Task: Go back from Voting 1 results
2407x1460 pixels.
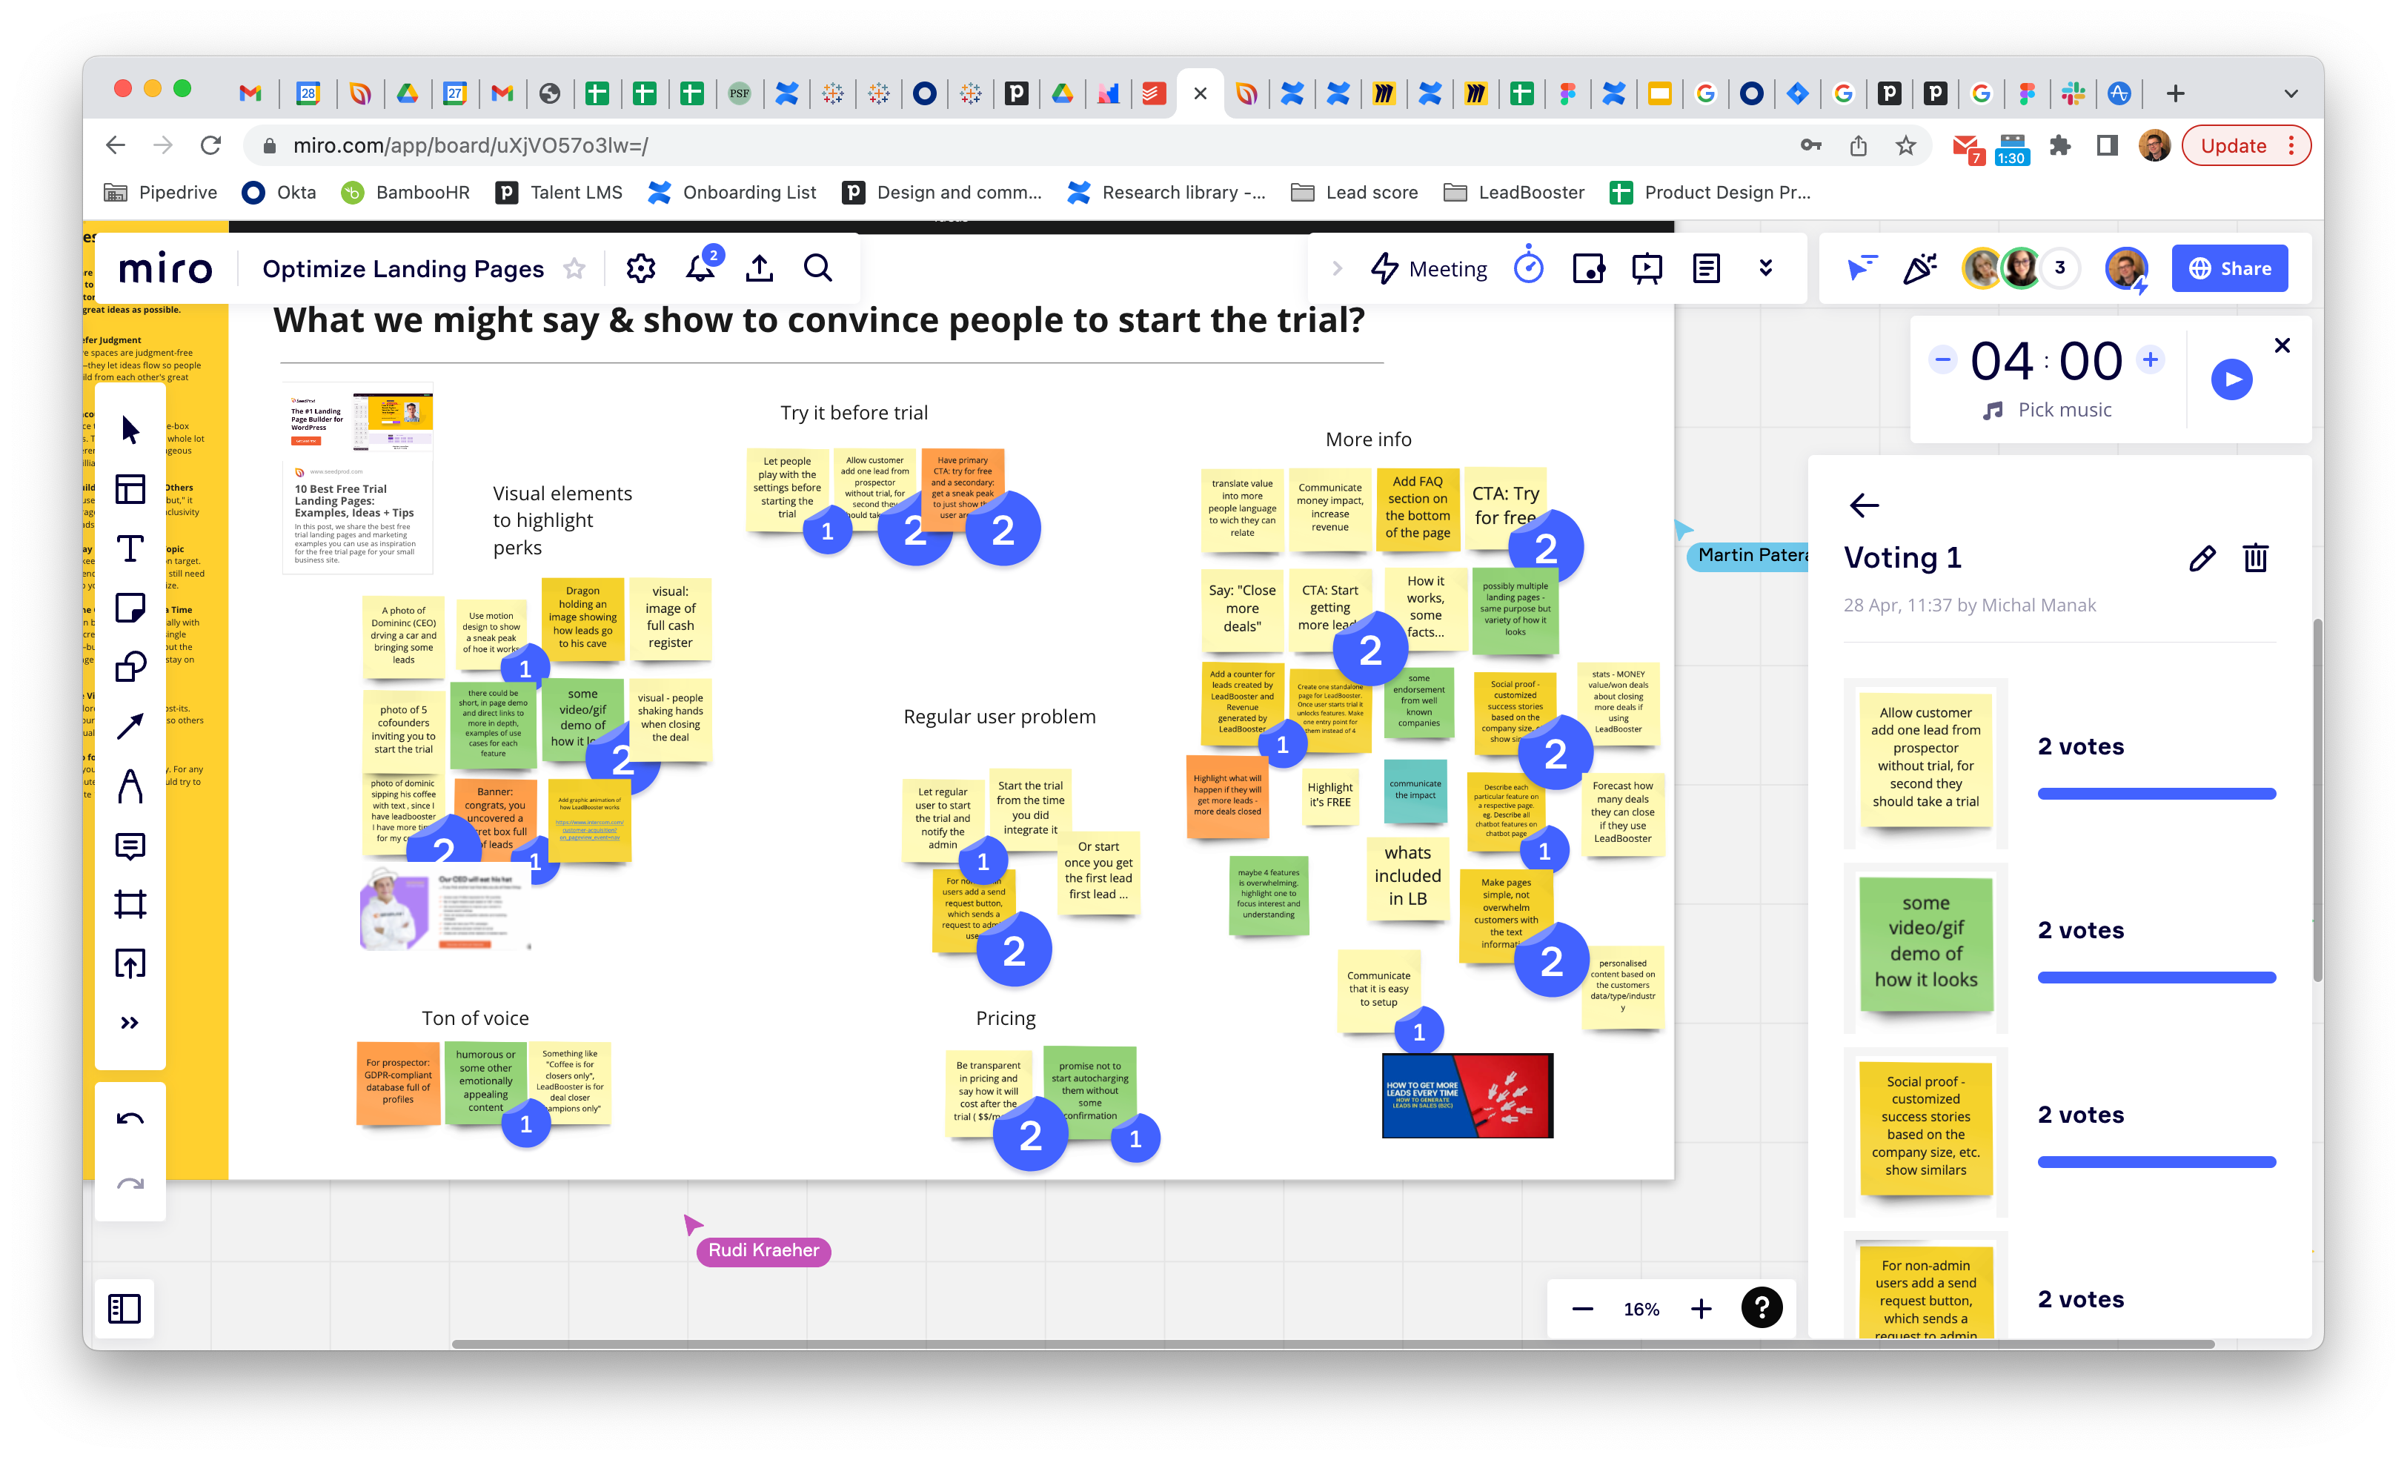Action: click(x=1864, y=505)
